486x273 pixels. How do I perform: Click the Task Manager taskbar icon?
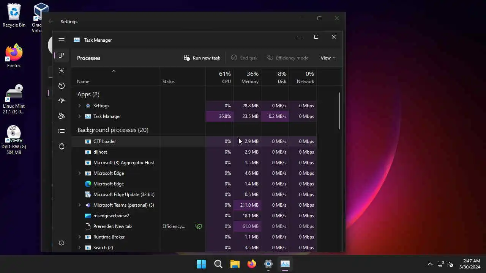(285, 264)
